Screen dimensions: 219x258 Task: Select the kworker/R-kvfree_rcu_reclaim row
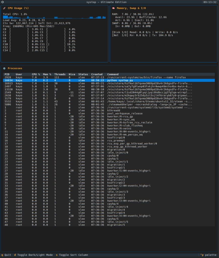tap(109, 123)
